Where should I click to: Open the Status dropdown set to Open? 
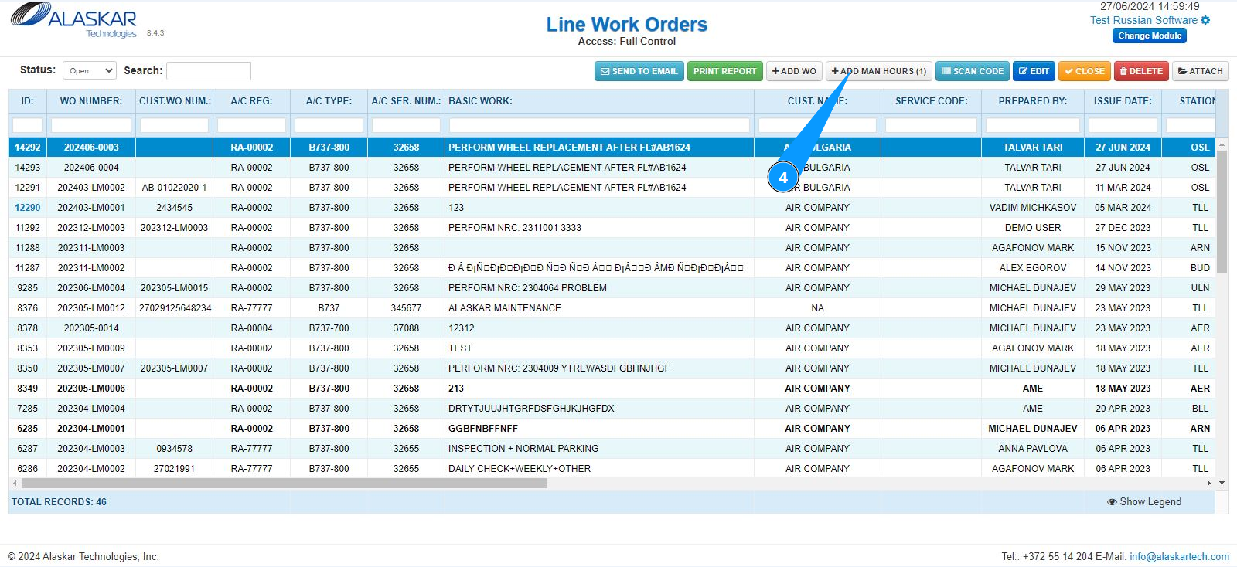[x=90, y=71]
